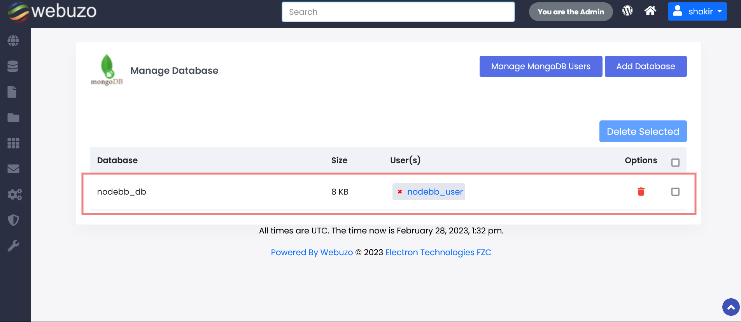
Task: Click the Add Database button
Action: 645,66
